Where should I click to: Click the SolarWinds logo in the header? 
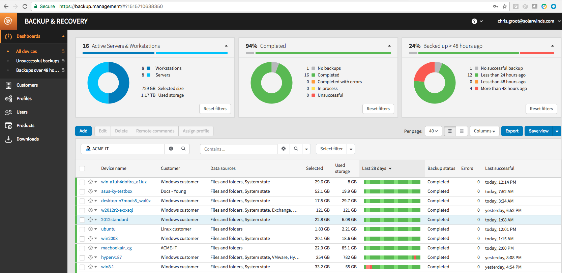click(x=8, y=21)
